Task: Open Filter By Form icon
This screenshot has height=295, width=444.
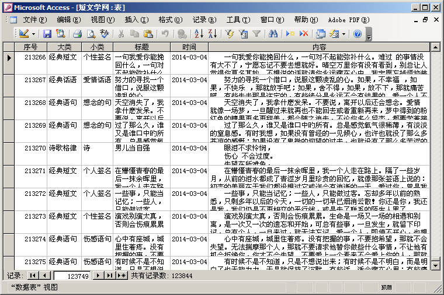Action: [x=243, y=34]
